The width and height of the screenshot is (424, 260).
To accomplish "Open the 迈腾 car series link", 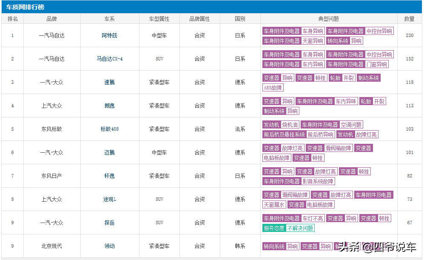I will click(x=110, y=152).
